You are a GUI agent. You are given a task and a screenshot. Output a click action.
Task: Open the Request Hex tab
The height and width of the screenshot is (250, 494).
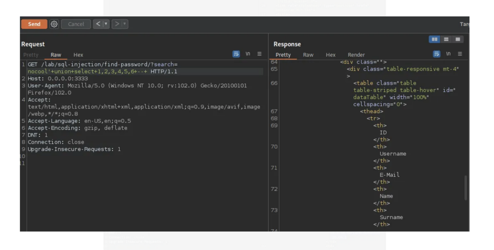78,55
